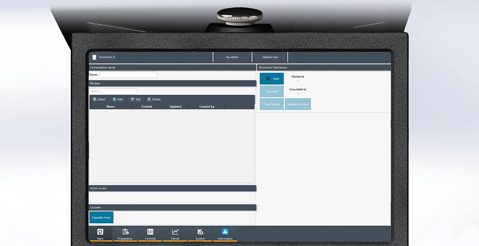Image resolution: width=479 pixels, height=246 pixels.
Task: Open the System settings tab
Action: (x=200, y=234)
